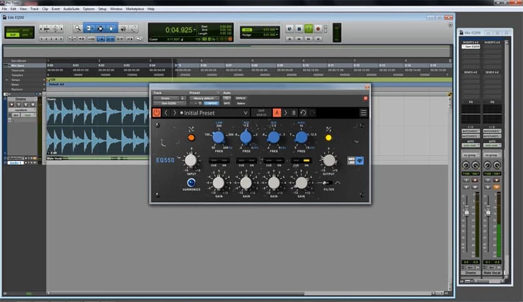Click the Output gain knob
Screen dimensions: 523x302
329,160
